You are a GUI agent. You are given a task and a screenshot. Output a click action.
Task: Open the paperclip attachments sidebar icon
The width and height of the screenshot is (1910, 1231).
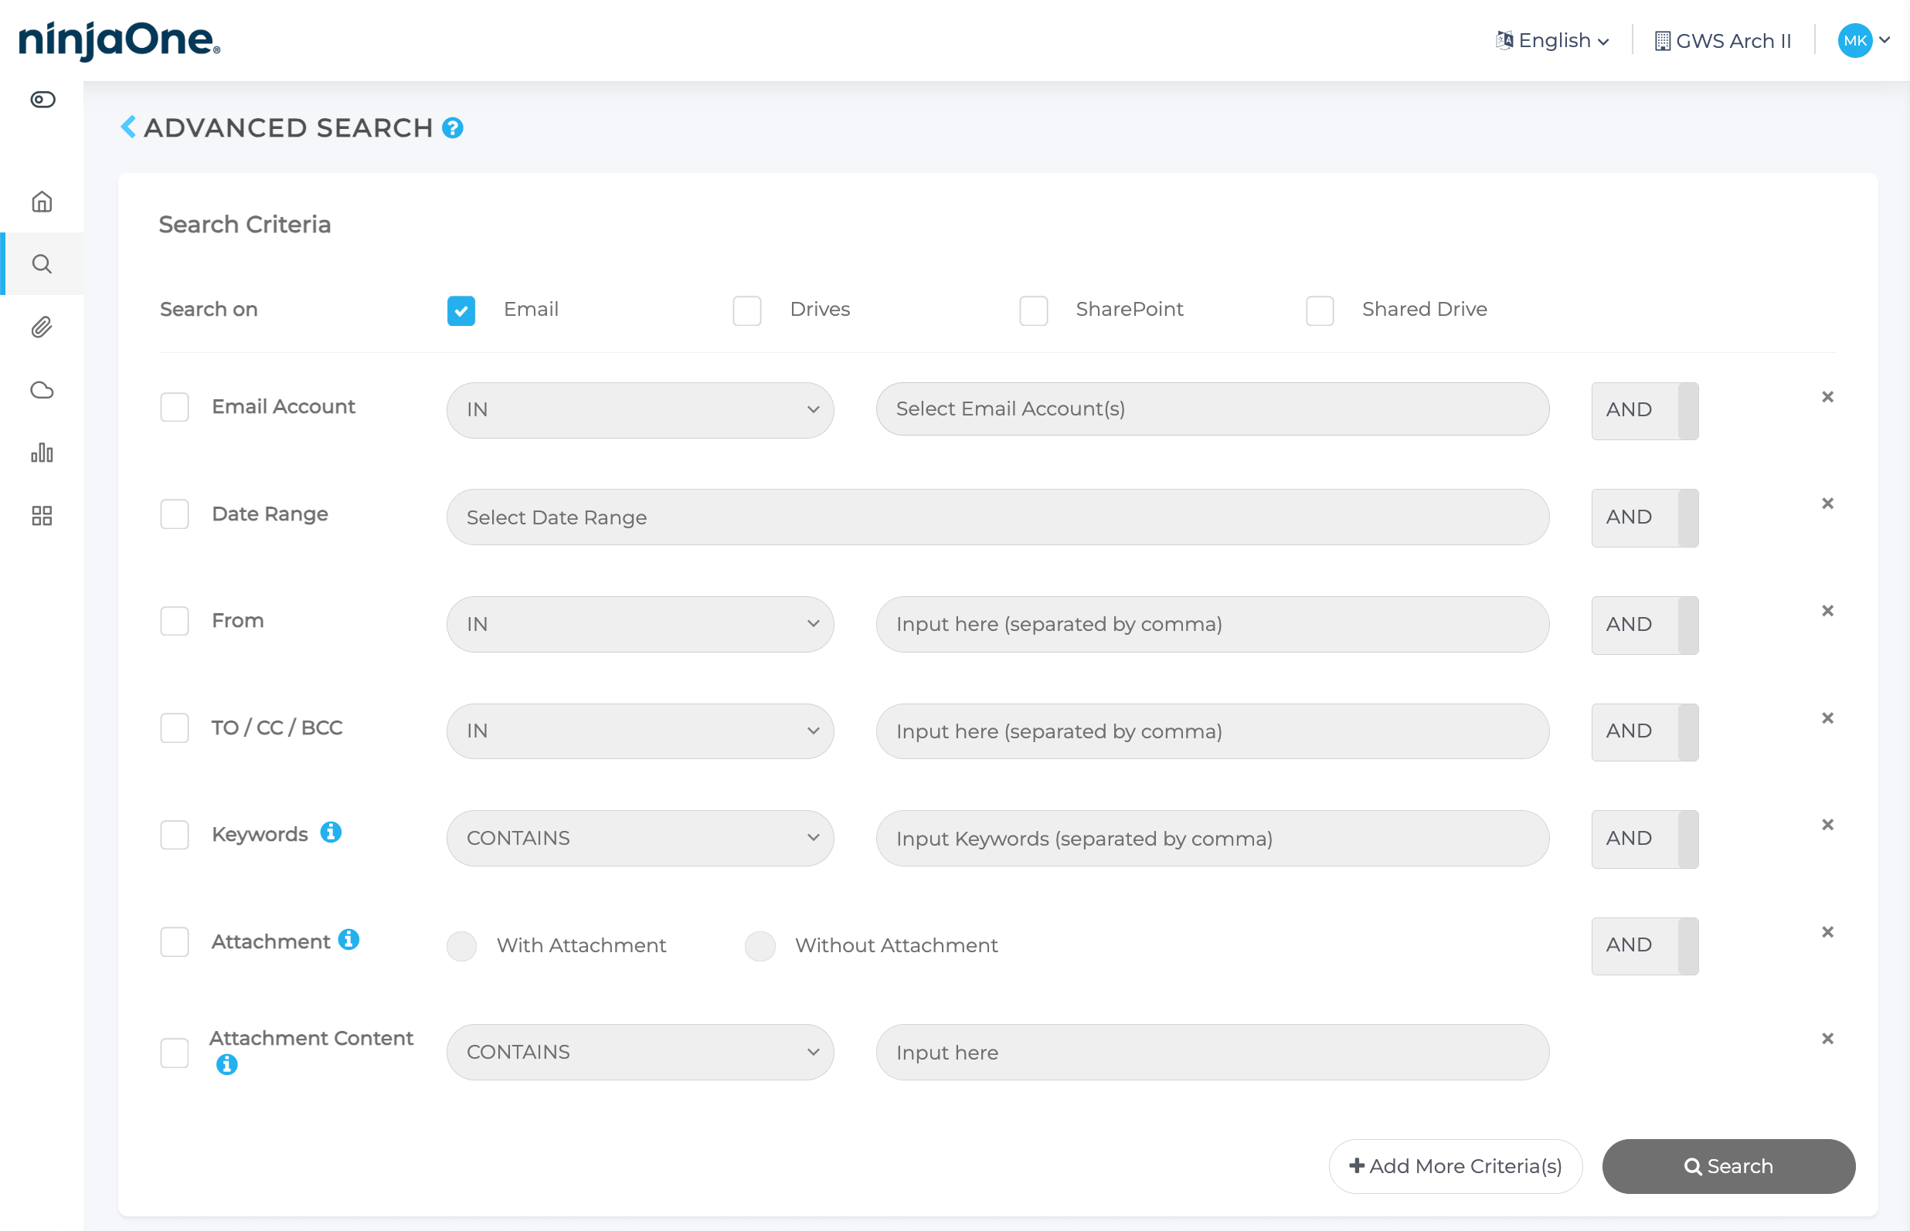pos(42,327)
